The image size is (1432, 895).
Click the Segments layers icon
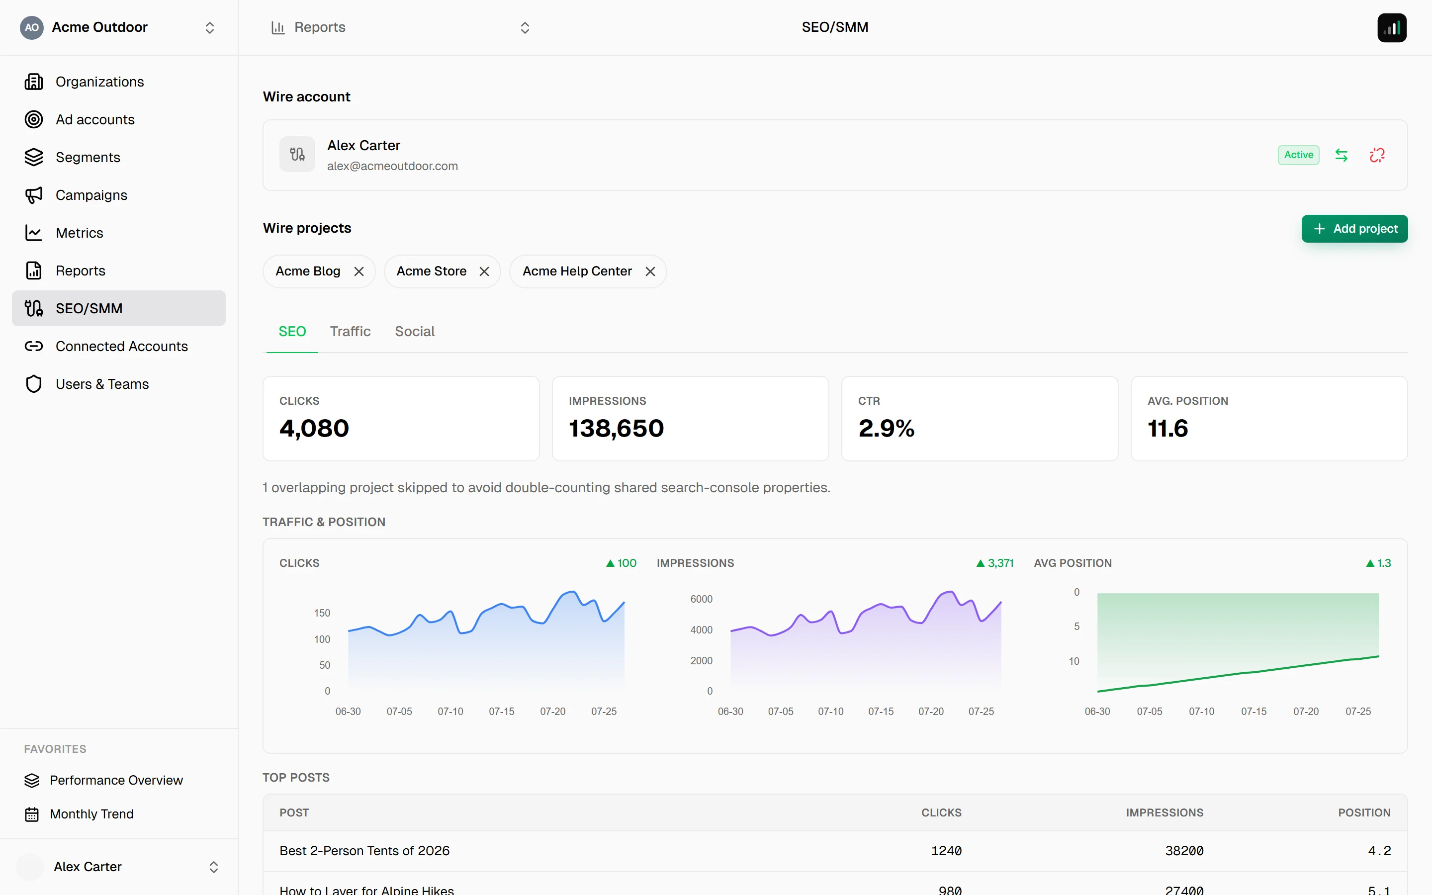coord(34,158)
